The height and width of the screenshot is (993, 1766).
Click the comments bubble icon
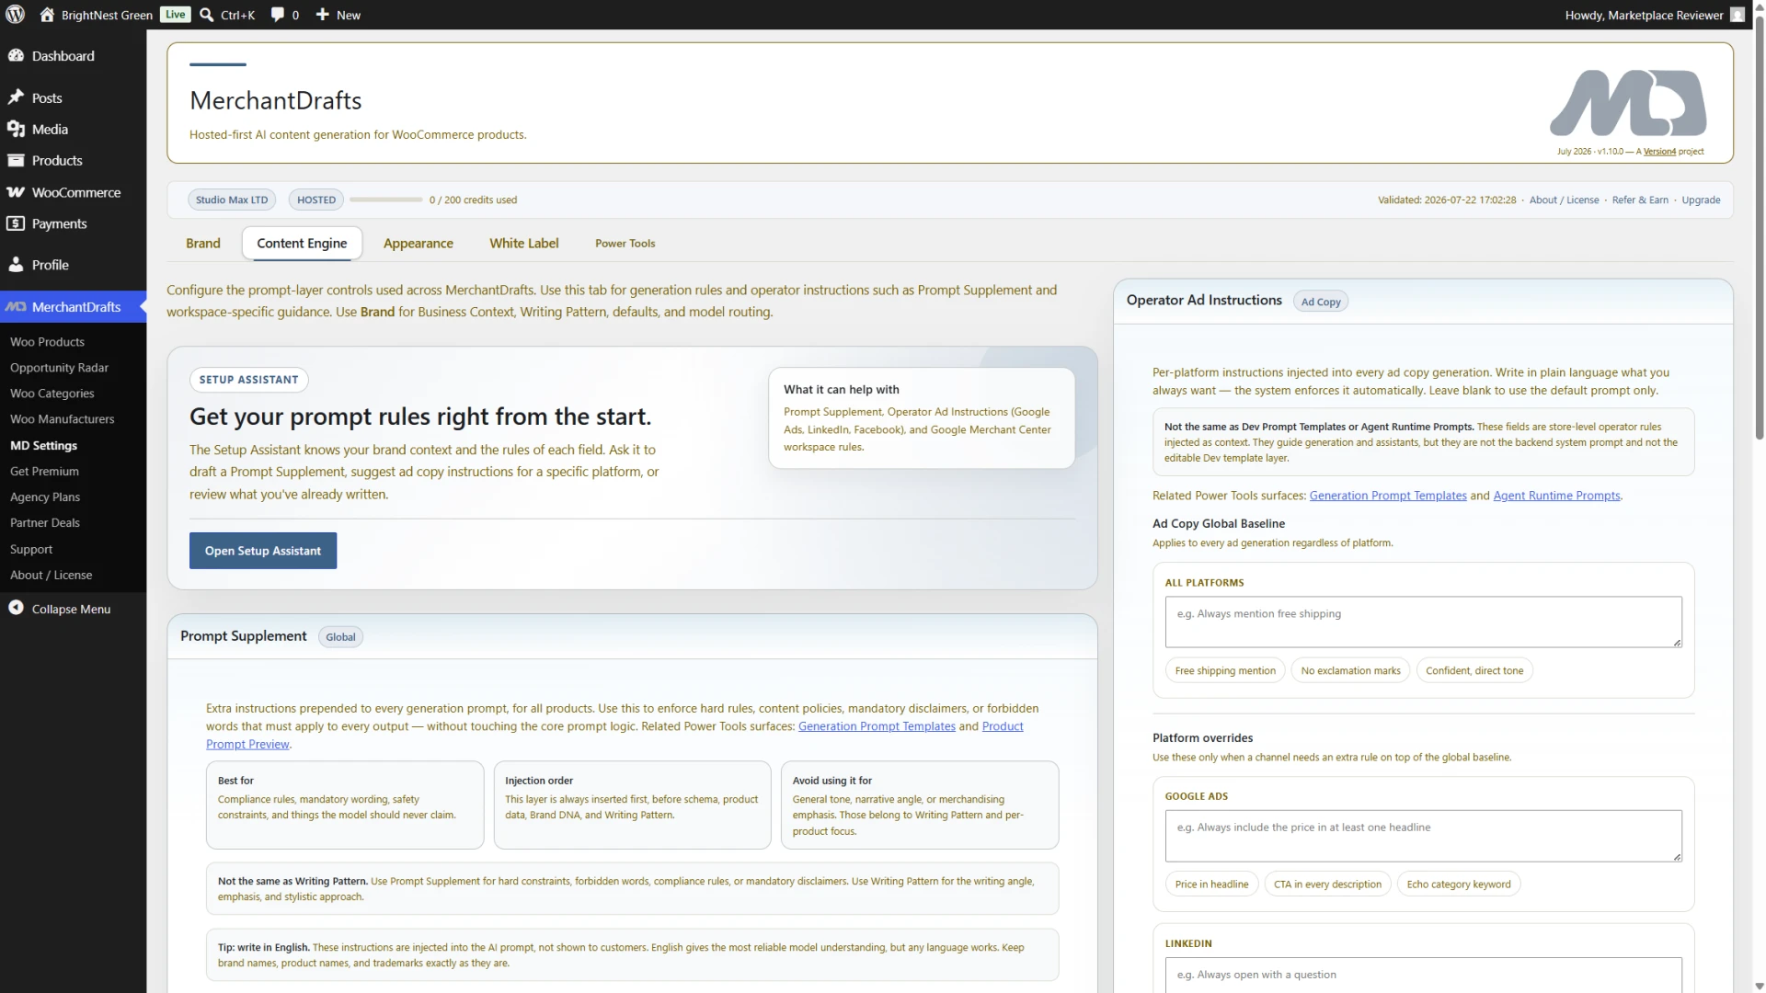coord(277,15)
